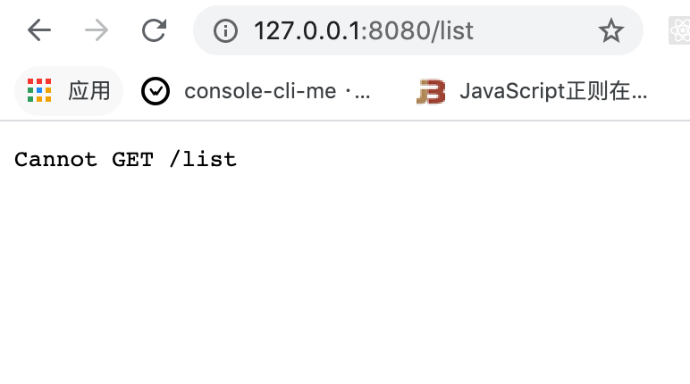This screenshot has height=384, width=690.
Task: Open the console-cli-me bookmark
Action: click(x=276, y=90)
